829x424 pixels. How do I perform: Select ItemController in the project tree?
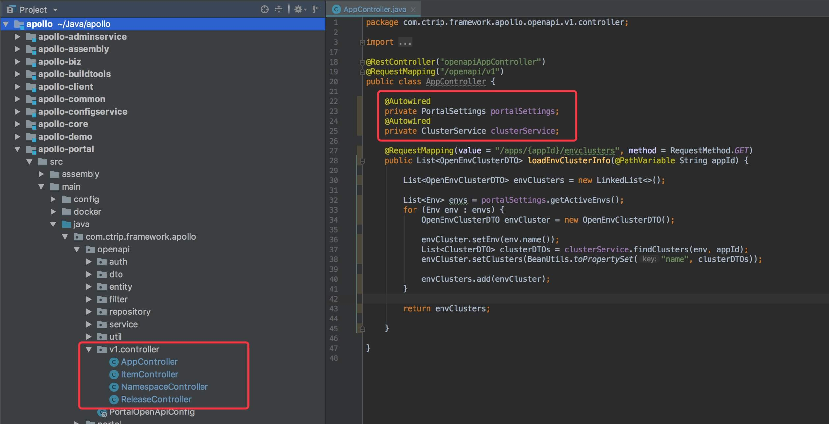tap(149, 374)
